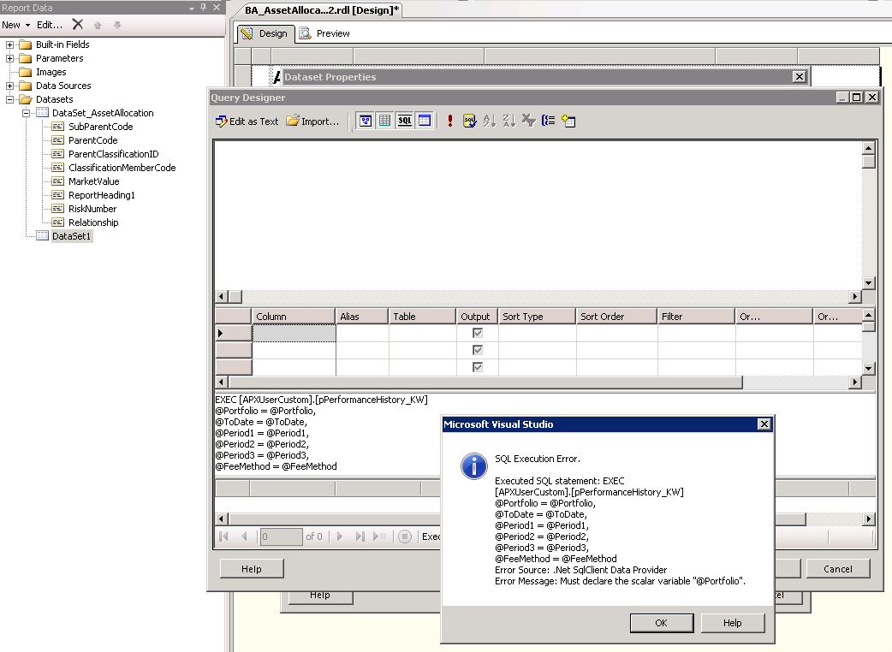Click the Remove Filter icon
This screenshot has height=652, width=892.
[x=528, y=121]
